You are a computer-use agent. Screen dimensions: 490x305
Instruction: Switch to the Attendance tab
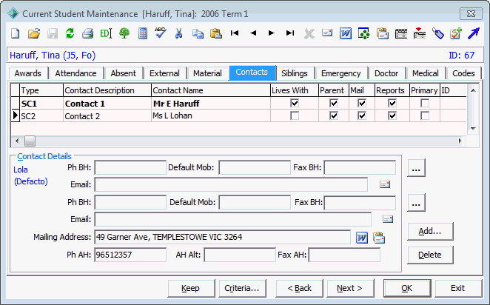coord(76,73)
